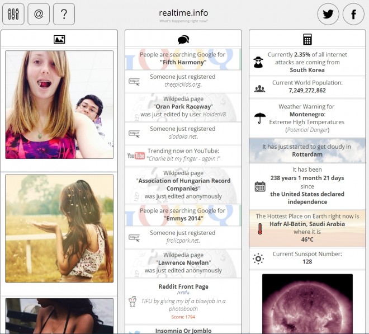Click the "Insomnia Or Jomblo" item
The image size is (369, 334).
[x=183, y=331]
